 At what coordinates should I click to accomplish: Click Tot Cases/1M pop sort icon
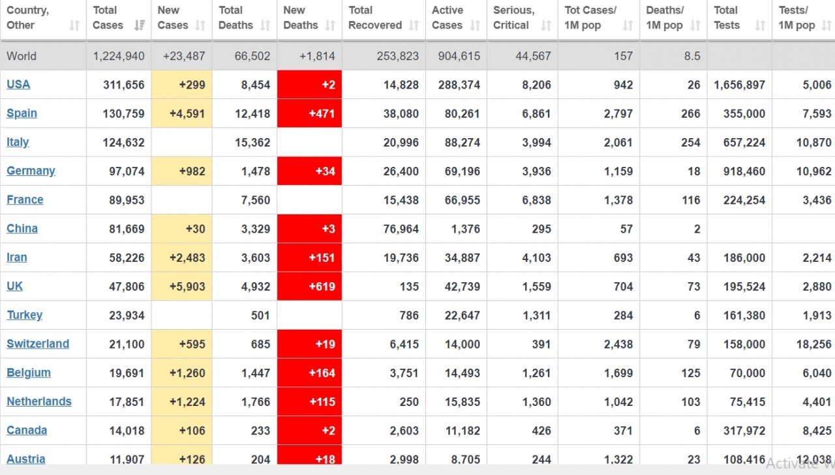[x=628, y=25]
